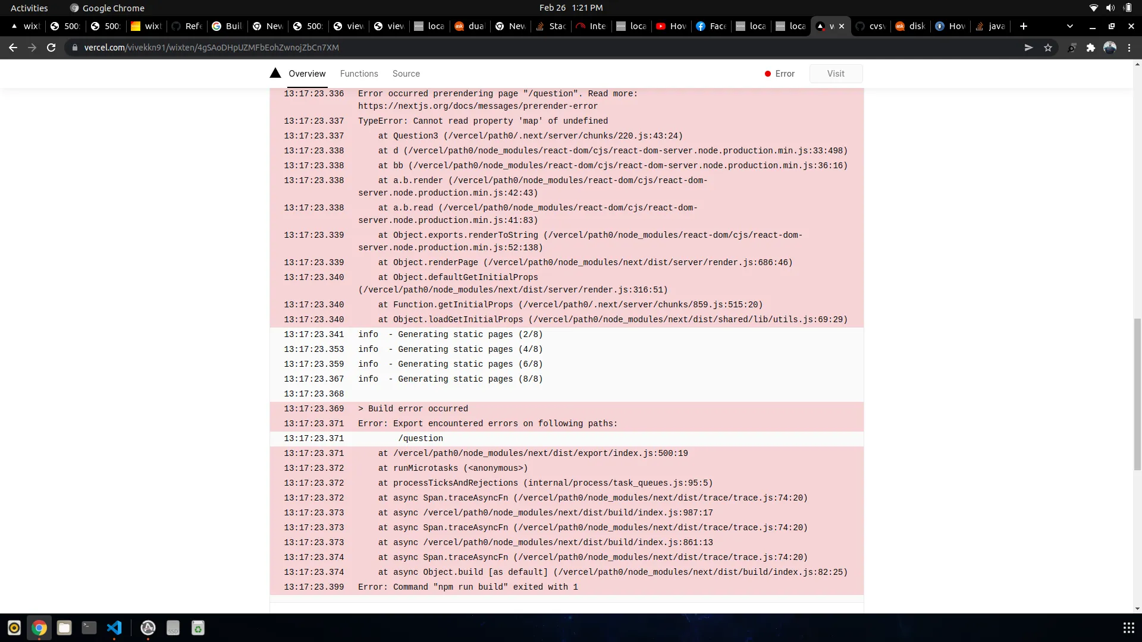Open the system tray status menu

1110,8
